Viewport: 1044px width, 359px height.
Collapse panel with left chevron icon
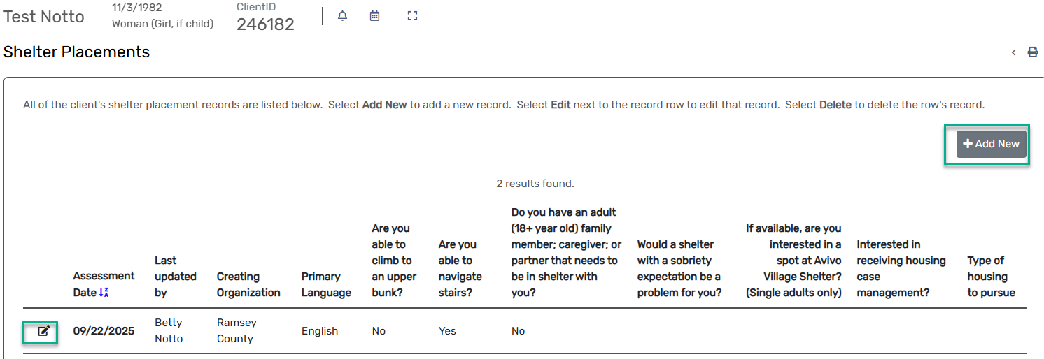[1013, 52]
